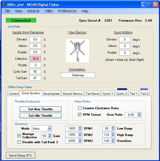Click the helicopter yaw sensor image
The width and height of the screenshot is (160, 161).
[x=77, y=51]
